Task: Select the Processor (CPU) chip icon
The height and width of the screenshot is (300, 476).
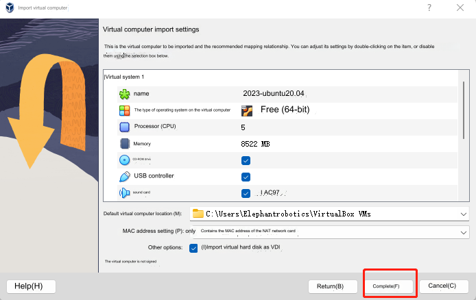Action: tap(124, 127)
